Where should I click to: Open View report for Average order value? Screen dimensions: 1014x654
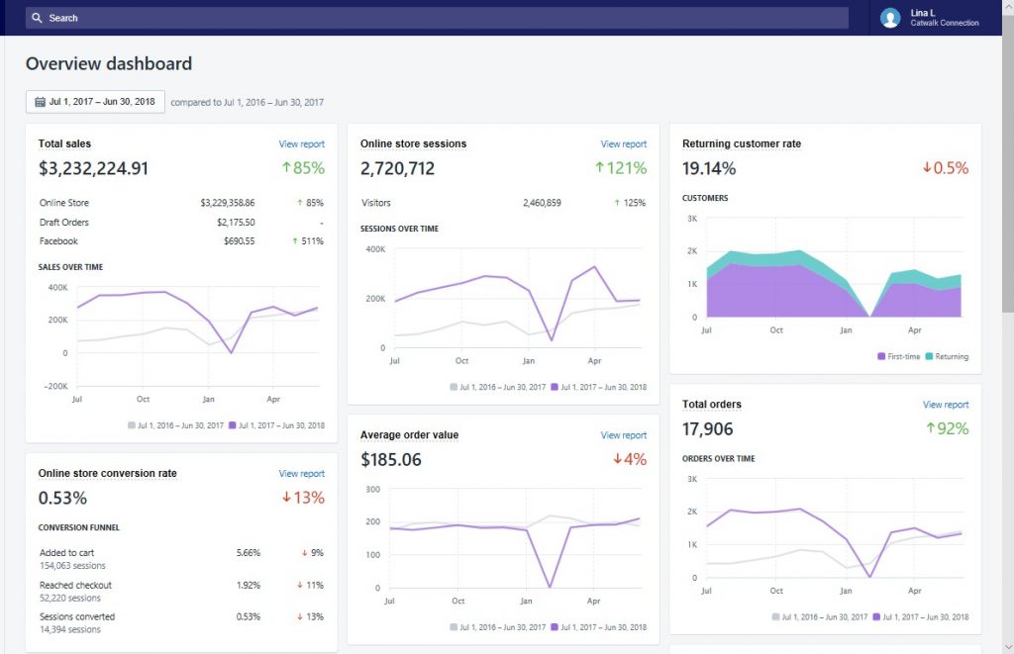click(623, 435)
